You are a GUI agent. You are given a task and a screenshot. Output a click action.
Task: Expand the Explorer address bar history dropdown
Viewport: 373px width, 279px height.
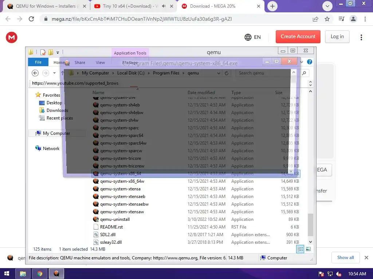[219, 73]
